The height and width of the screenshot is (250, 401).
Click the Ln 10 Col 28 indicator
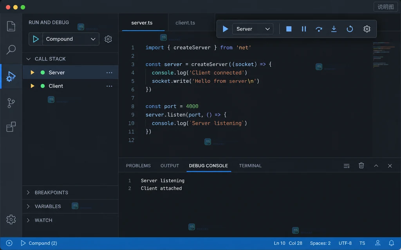(288, 243)
